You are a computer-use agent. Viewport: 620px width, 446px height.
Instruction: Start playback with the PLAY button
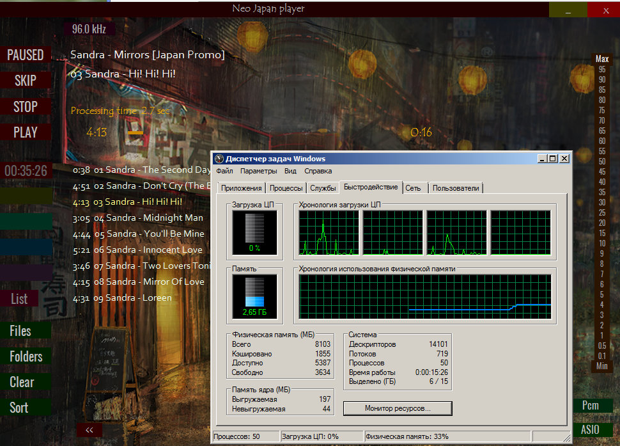(26, 132)
